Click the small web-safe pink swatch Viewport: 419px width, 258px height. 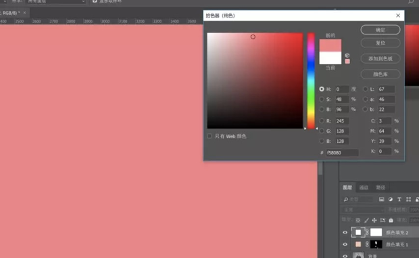coord(347,62)
